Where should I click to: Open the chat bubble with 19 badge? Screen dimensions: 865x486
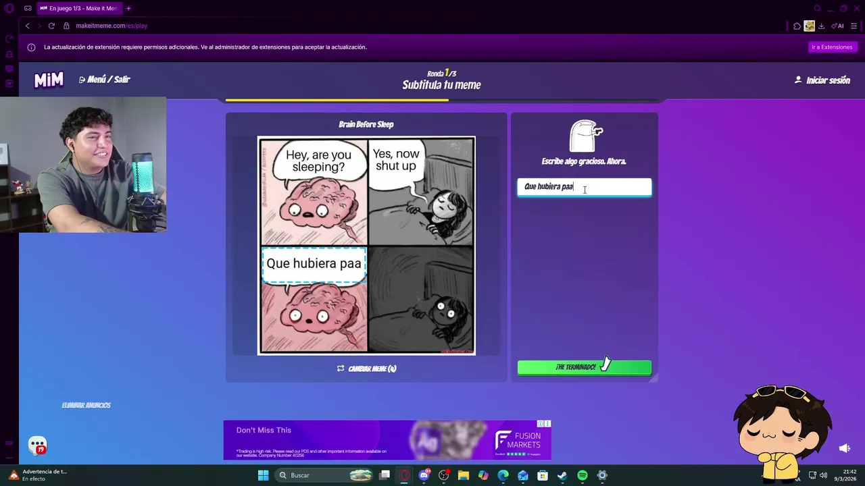point(38,446)
